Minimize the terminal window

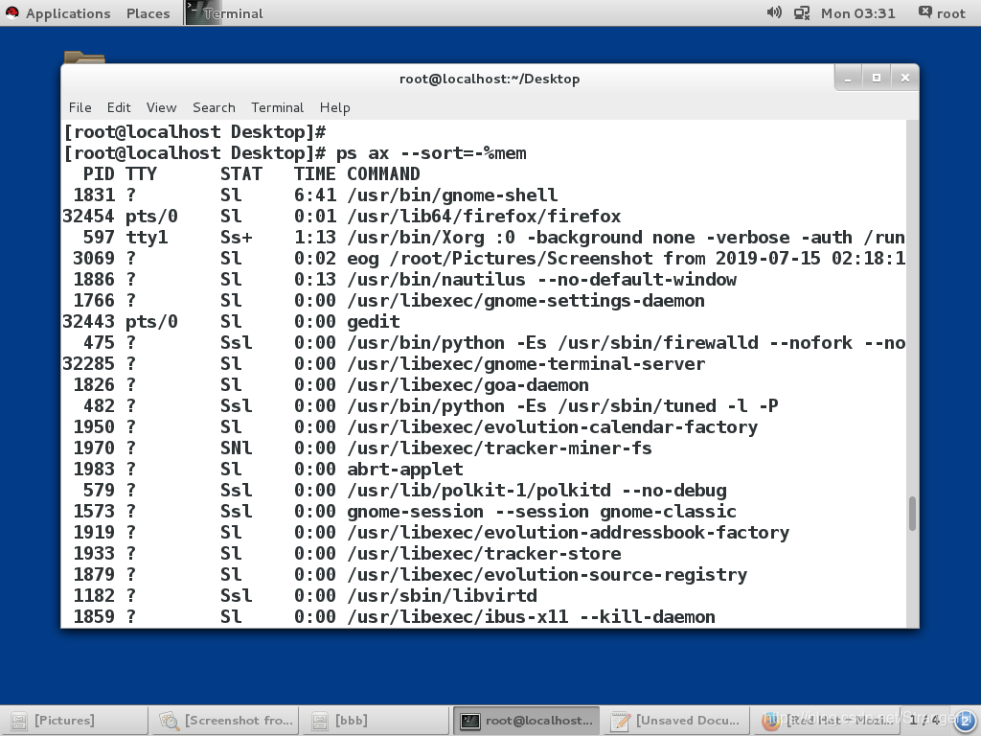(x=849, y=79)
